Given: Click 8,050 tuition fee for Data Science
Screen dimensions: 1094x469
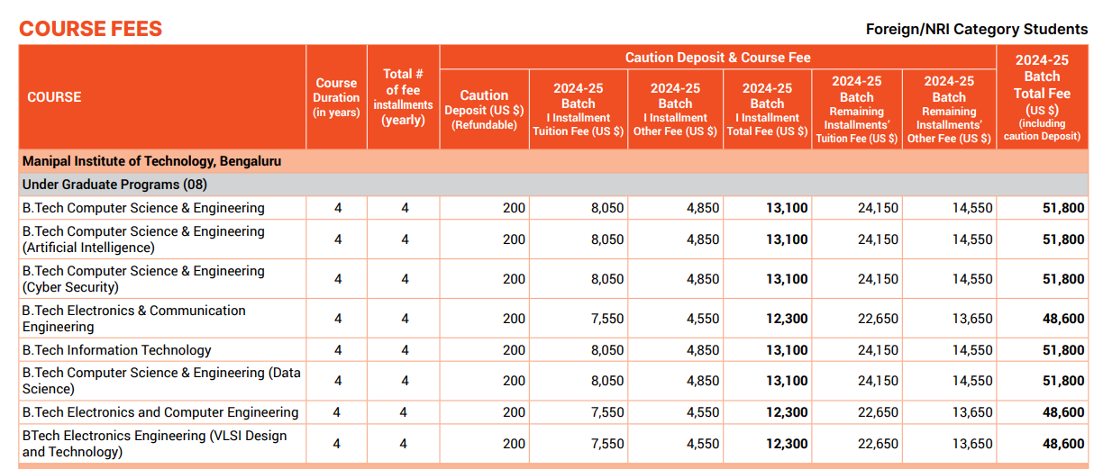Looking at the screenshot, I should click(607, 381).
